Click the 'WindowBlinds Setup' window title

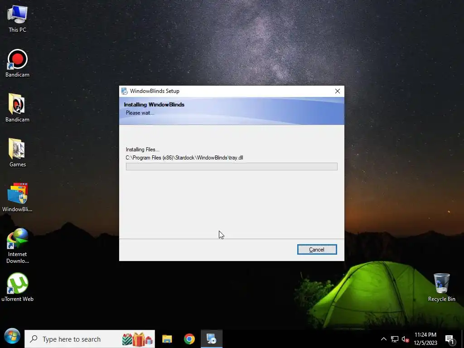click(155, 91)
